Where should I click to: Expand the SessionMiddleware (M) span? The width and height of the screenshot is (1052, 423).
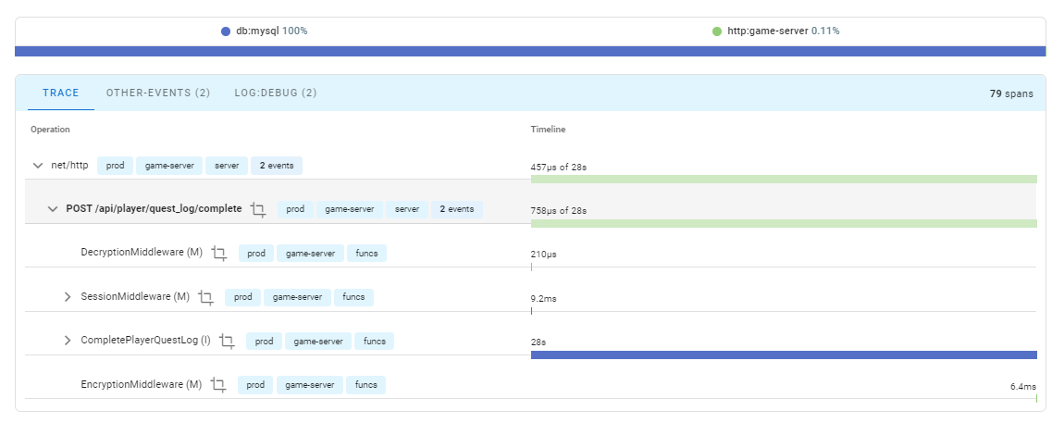68,297
